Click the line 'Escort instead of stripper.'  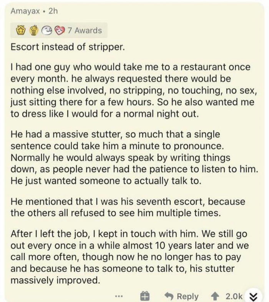pyautogui.click(x=68, y=47)
